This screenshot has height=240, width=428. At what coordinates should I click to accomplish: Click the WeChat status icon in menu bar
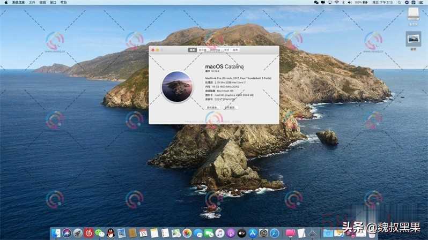pos(316,2)
